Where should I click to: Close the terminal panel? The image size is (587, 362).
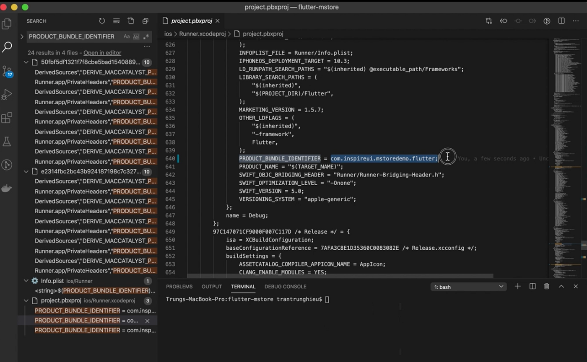(x=576, y=287)
